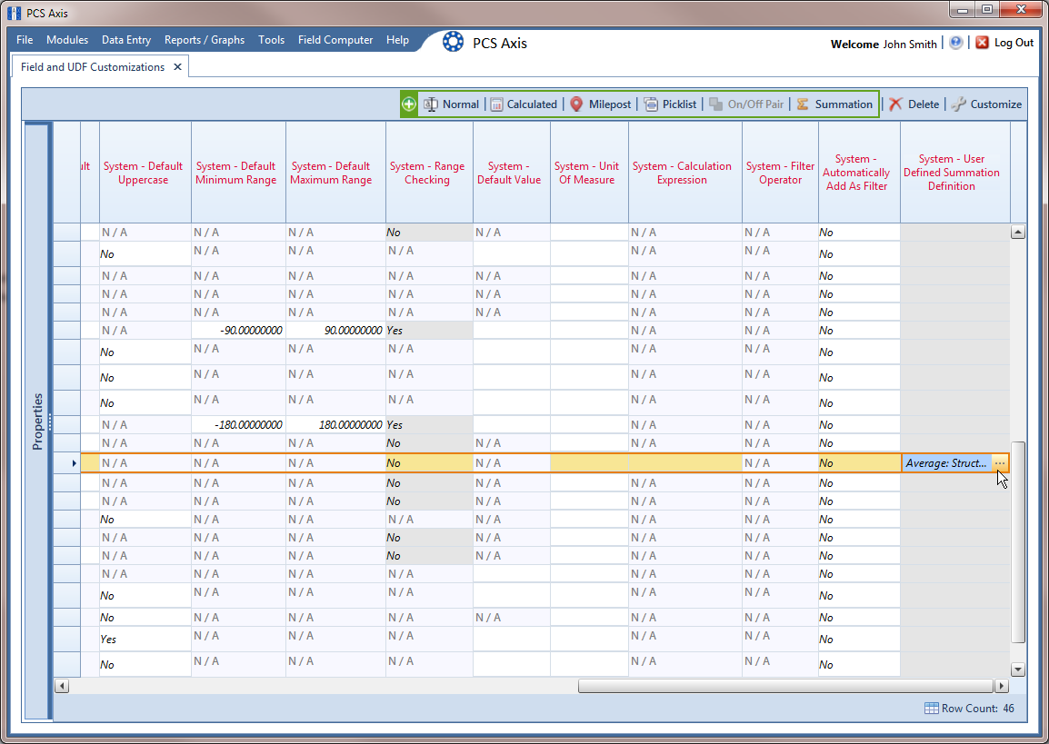This screenshot has width=1049, height=744.
Task: Click the vertical scrollbar up arrow
Action: (x=1017, y=232)
